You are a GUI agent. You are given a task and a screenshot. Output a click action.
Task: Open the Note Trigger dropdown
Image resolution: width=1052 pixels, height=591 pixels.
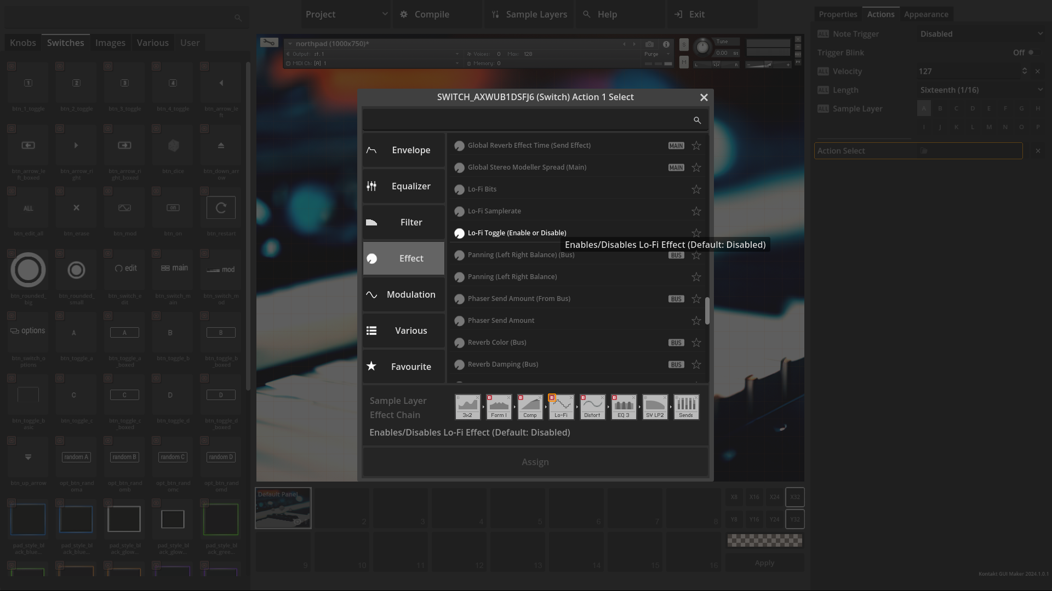tap(981, 33)
